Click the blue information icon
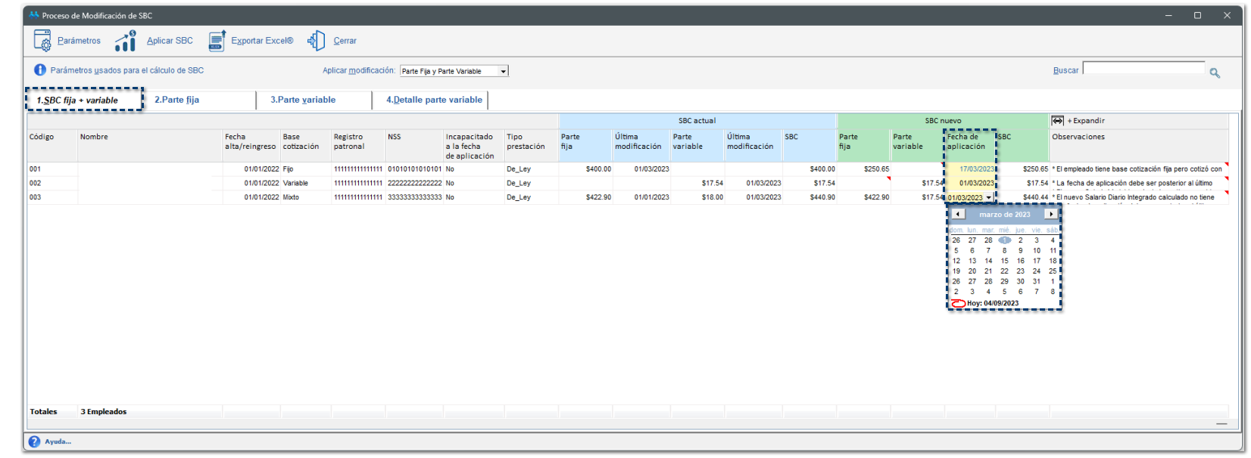This screenshot has width=1251, height=458. [40, 70]
